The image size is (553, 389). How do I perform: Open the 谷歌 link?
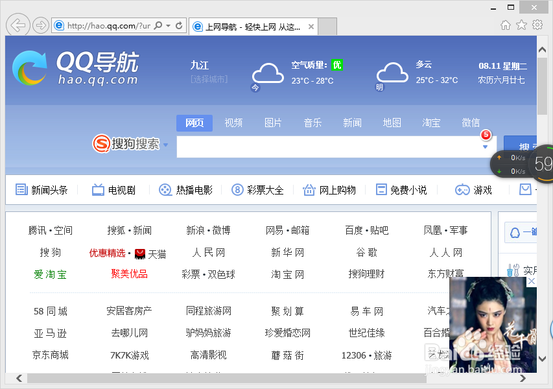click(x=366, y=252)
